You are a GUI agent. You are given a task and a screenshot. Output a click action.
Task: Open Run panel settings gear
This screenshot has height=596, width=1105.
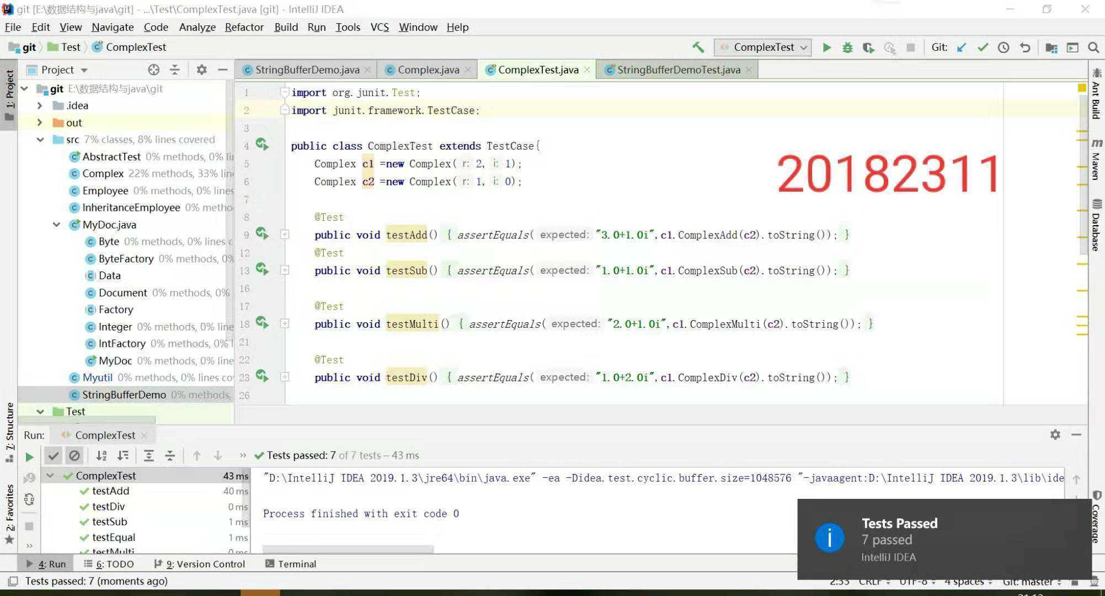click(x=1055, y=435)
